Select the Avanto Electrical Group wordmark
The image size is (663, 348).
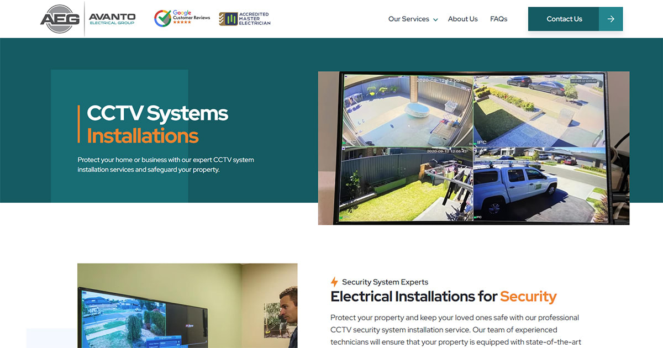[112, 18]
